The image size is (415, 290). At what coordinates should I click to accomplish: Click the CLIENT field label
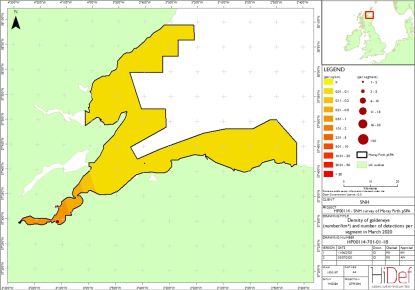[x=328, y=199]
